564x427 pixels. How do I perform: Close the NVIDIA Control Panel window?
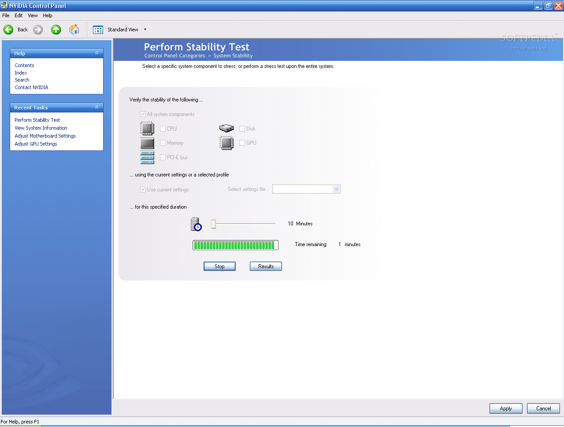tap(558, 5)
